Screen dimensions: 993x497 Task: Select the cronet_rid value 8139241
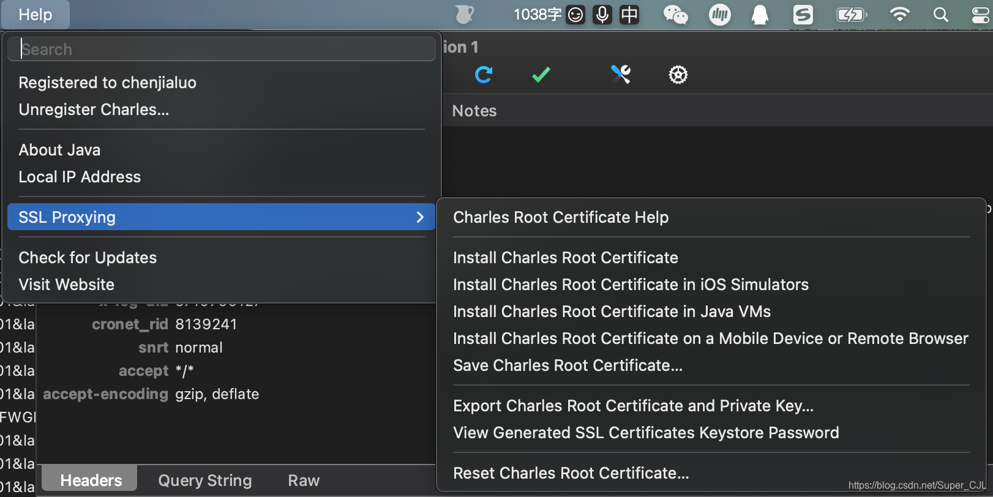pyautogui.click(x=206, y=324)
